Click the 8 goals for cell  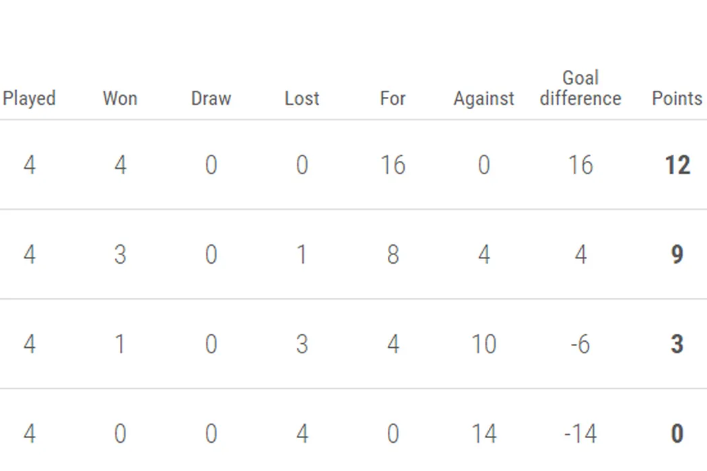pyautogui.click(x=393, y=254)
